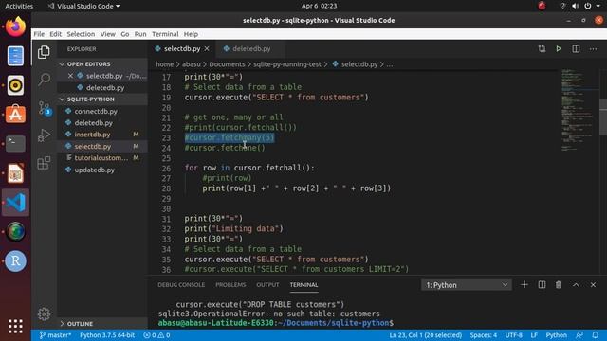This screenshot has width=607, height=341.
Task: Click Ln 23, Col 1 position indicator
Action: pyautogui.click(x=426, y=335)
